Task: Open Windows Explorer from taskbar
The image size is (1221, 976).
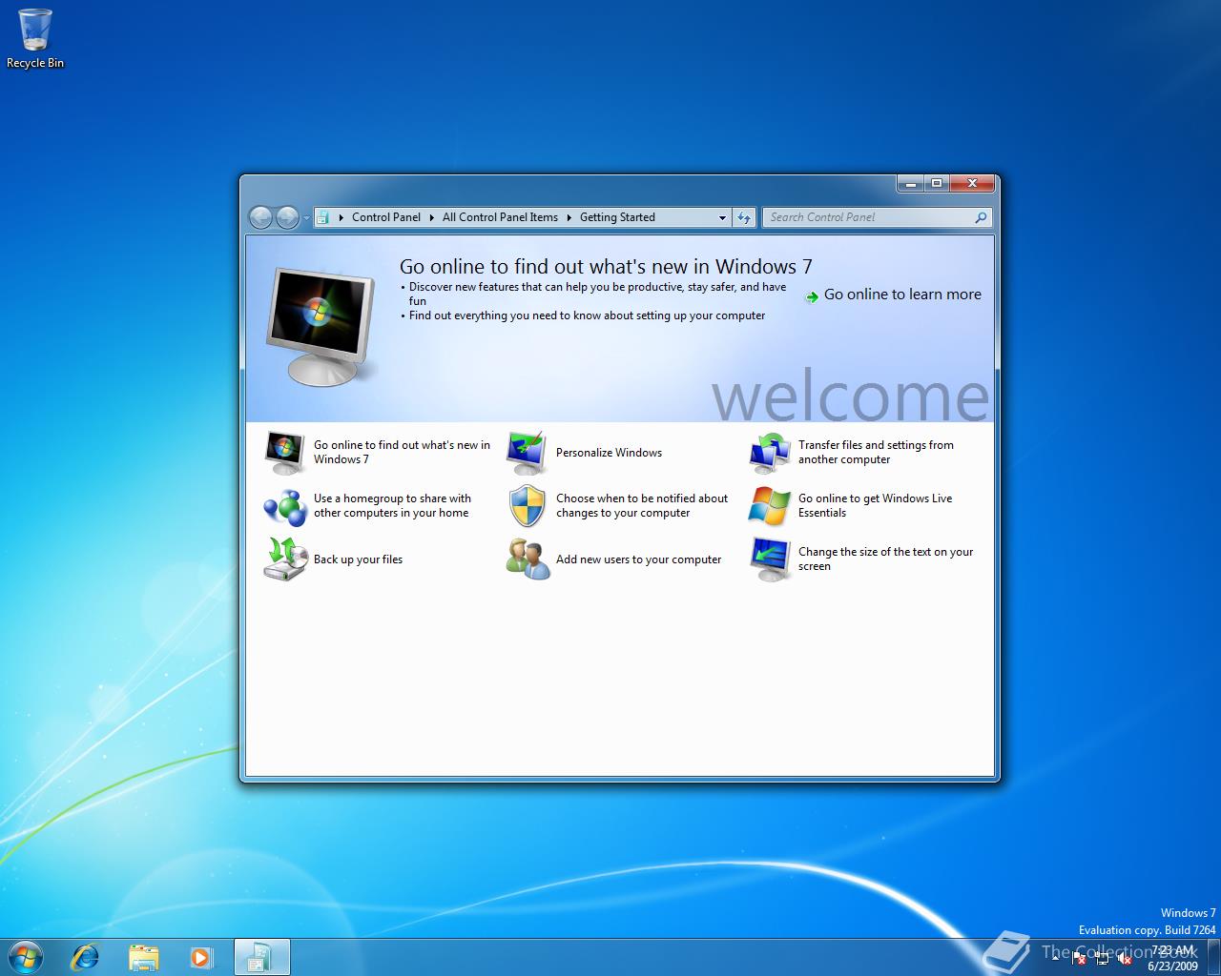Action: click(x=143, y=957)
